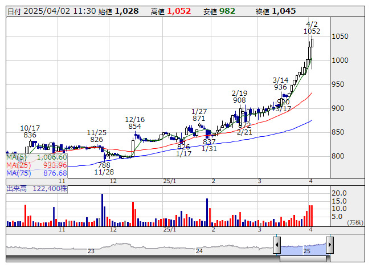Click the 12/16 854 high marker
Screen dimensions: 372x268
point(134,123)
